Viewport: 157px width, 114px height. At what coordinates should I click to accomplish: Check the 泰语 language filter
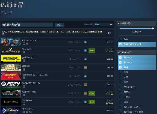(x=121, y=82)
